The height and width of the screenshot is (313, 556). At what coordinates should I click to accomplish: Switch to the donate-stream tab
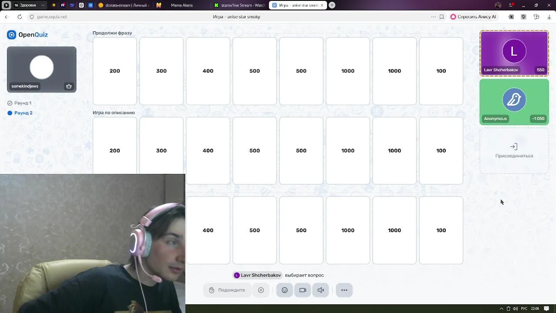tap(124, 5)
